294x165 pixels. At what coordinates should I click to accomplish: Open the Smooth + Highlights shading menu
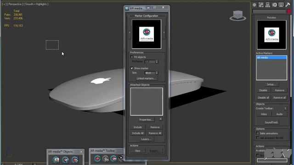(x=36, y=4)
